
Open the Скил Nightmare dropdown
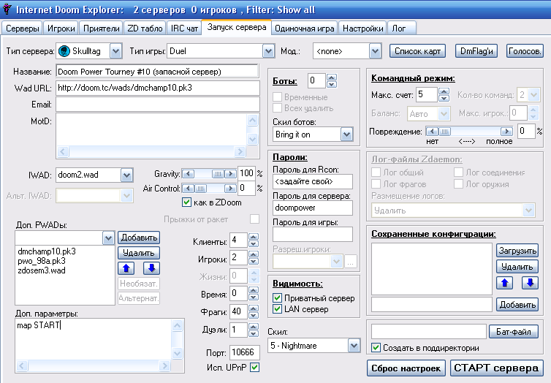tap(354, 345)
